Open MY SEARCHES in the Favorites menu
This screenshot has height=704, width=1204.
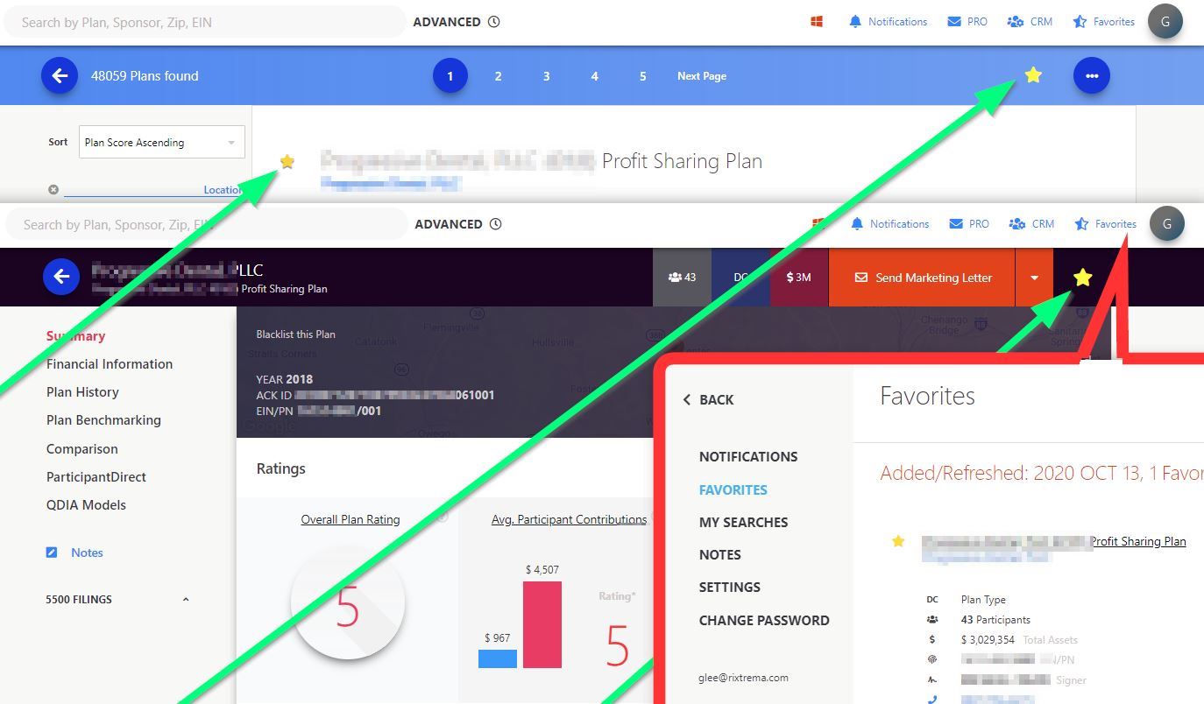[743, 522]
